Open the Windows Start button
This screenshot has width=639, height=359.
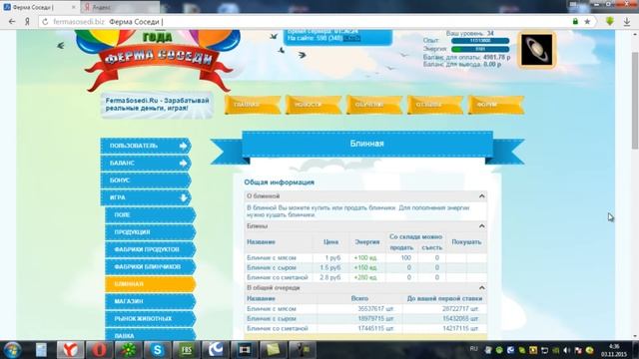[12, 350]
